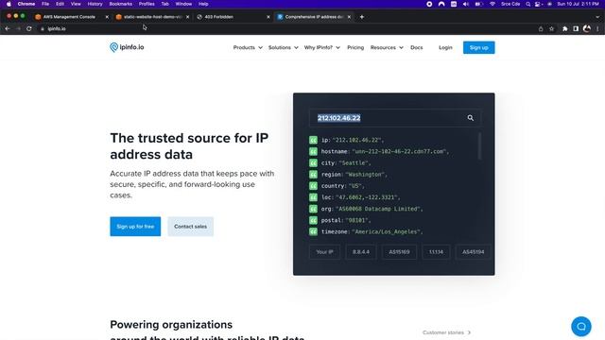Click the browser back arrow

(x=8, y=28)
